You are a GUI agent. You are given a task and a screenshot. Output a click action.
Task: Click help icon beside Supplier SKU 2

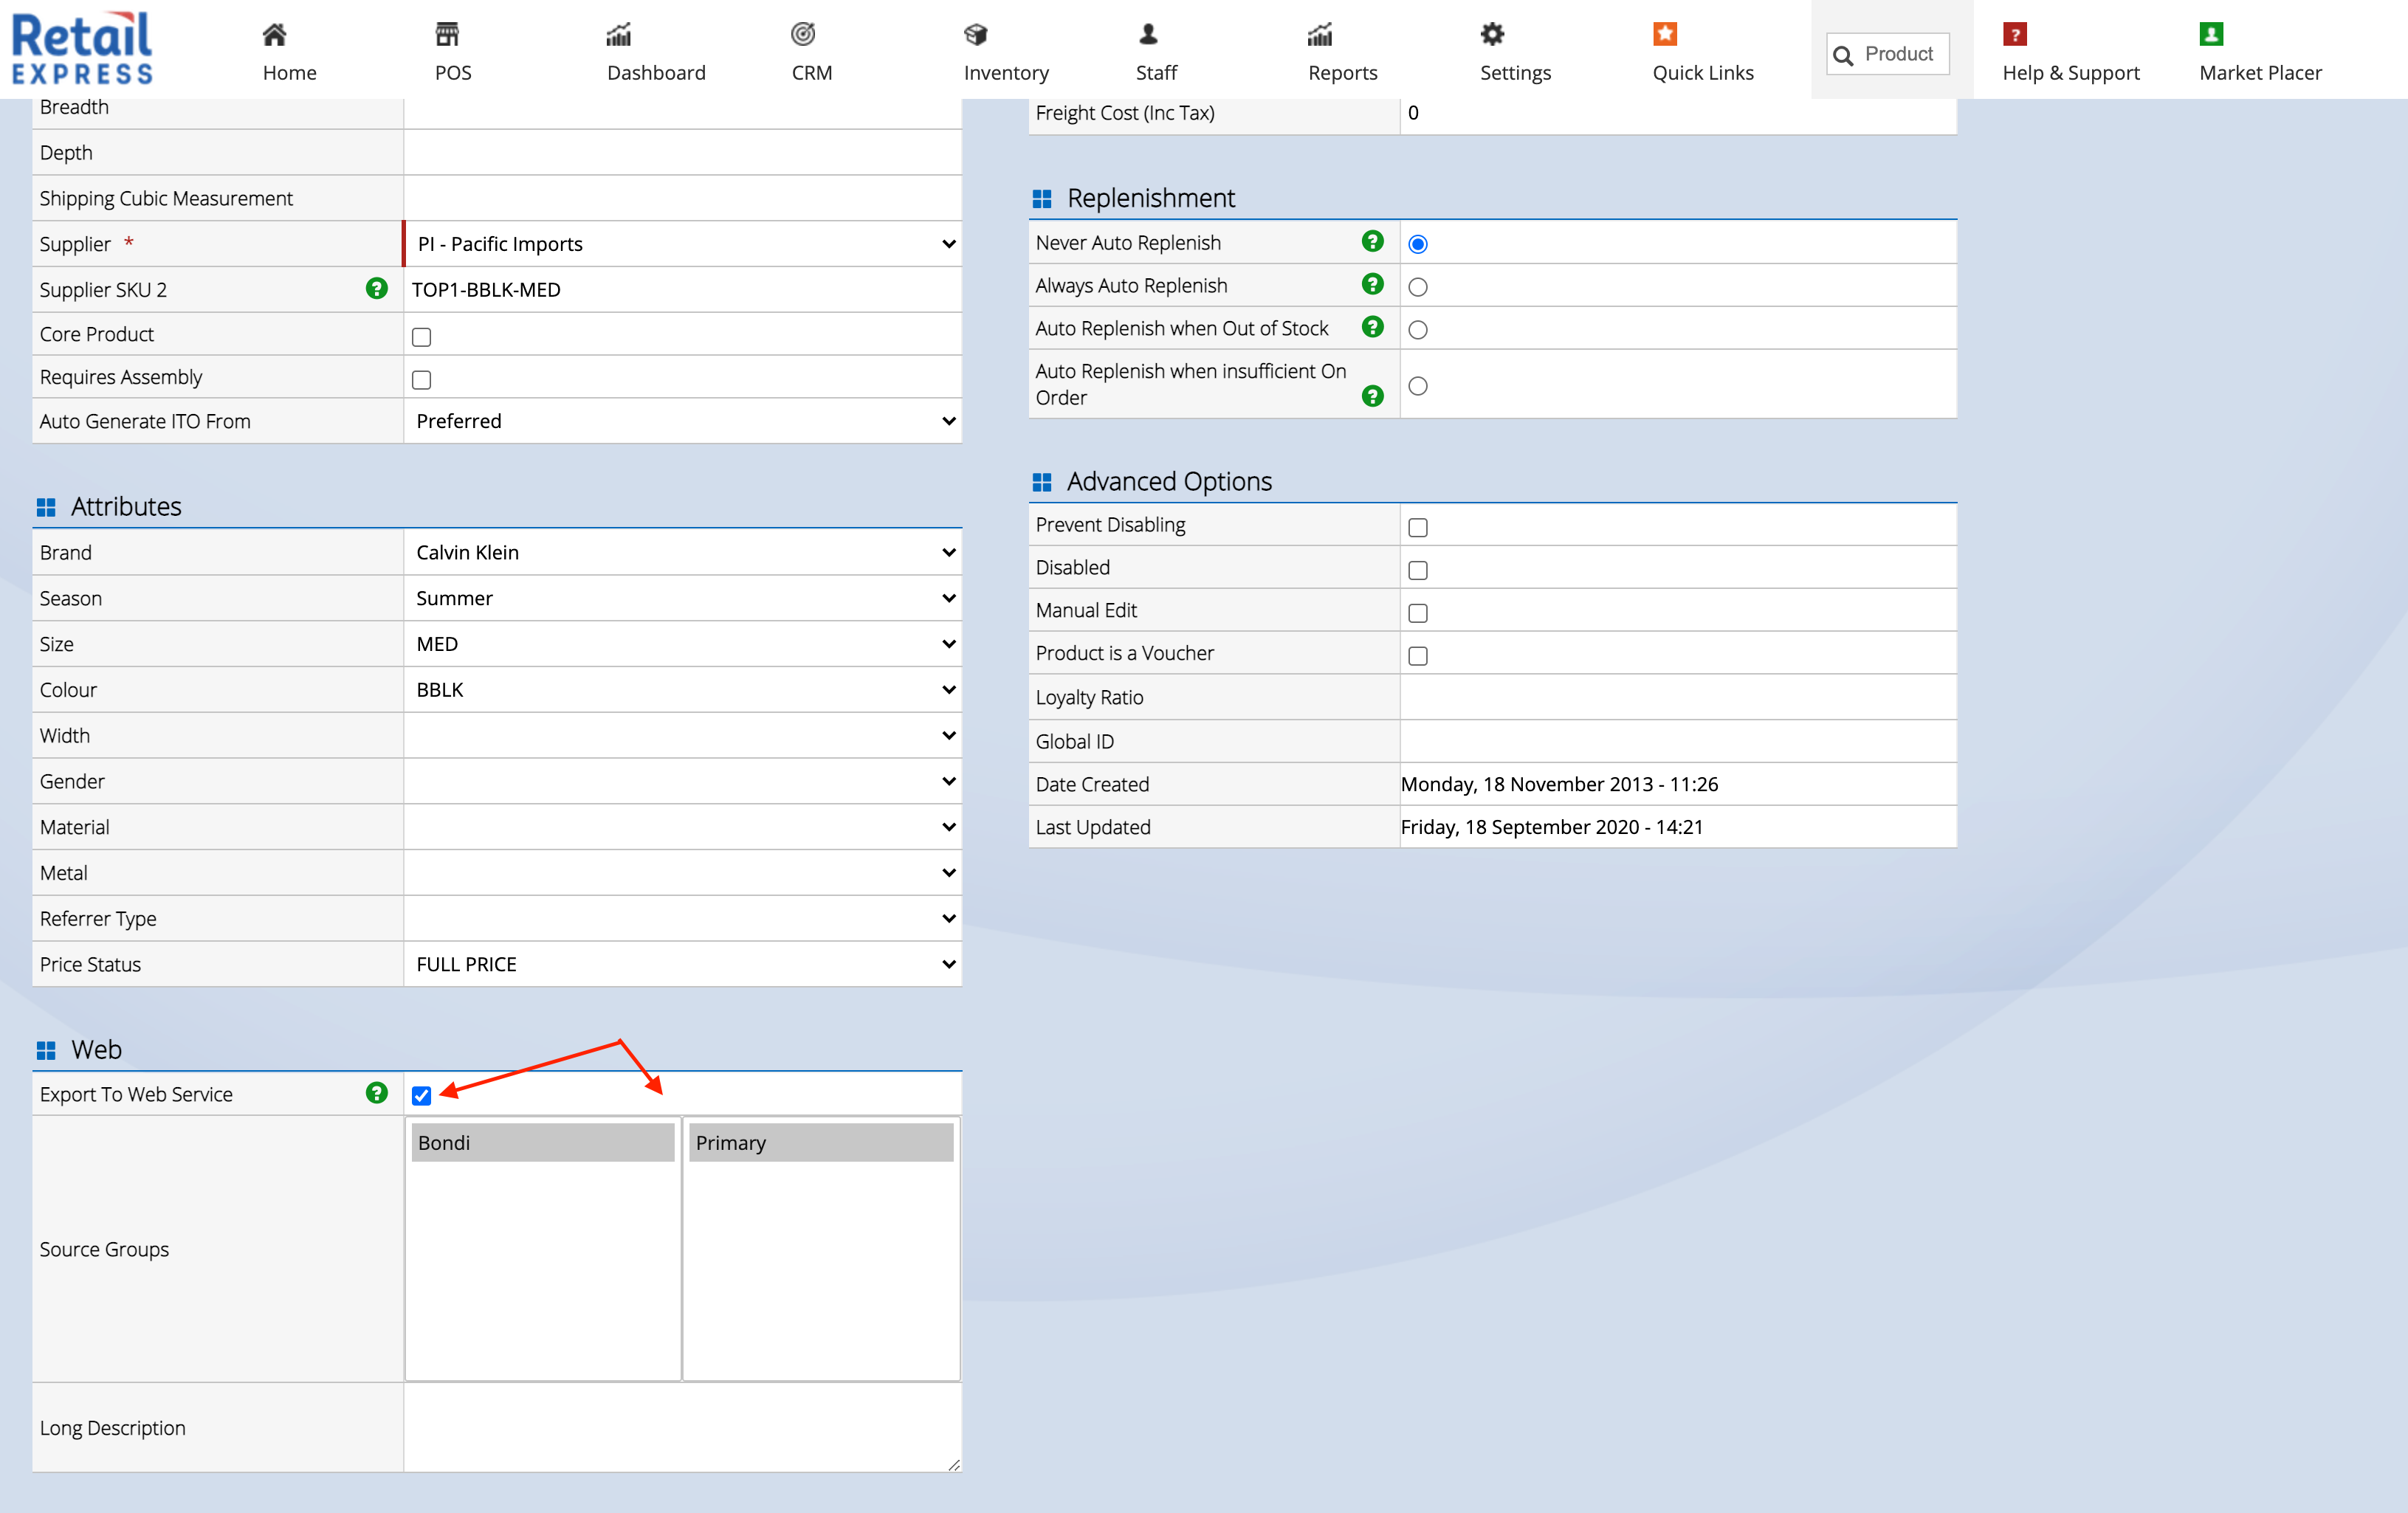click(376, 289)
